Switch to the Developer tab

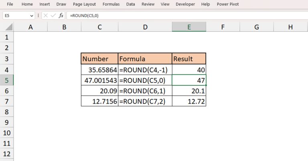tap(185, 4)
